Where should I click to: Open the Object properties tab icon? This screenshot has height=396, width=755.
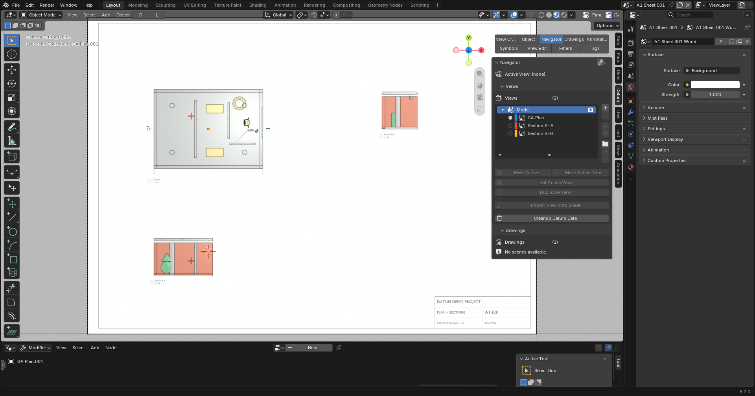click(x=631, y=101)
